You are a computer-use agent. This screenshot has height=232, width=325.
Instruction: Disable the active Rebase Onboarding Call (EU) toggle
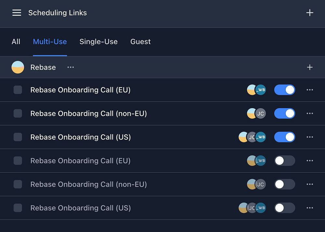284,90
